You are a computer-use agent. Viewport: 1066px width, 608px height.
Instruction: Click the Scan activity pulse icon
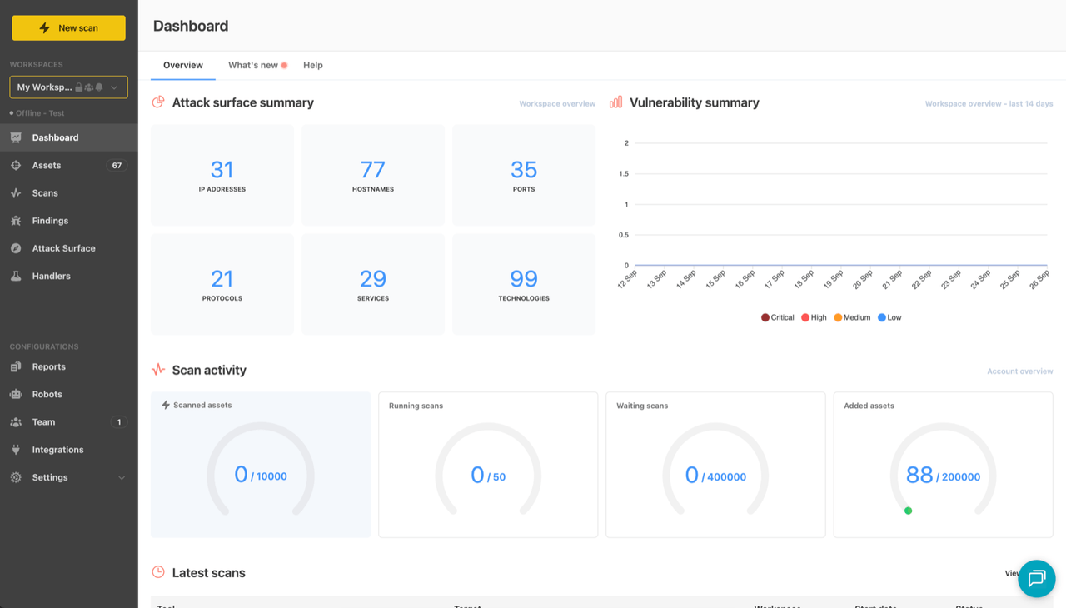(x=158, y=370)
